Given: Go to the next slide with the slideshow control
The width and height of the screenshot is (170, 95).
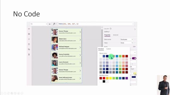Looking at the screenshot, I should pos(5,93).
